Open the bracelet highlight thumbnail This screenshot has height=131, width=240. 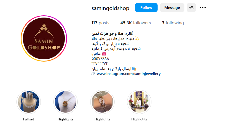point(102,102)
